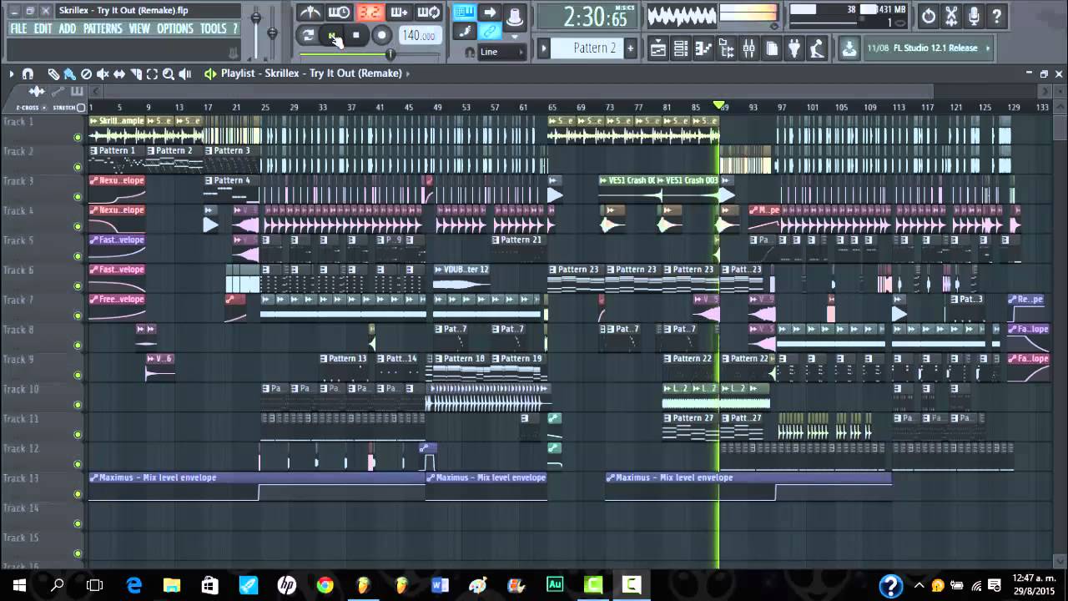Mute Track 13 using its green light
This screenshot has width=1068, height=601.
click(78, 494)
